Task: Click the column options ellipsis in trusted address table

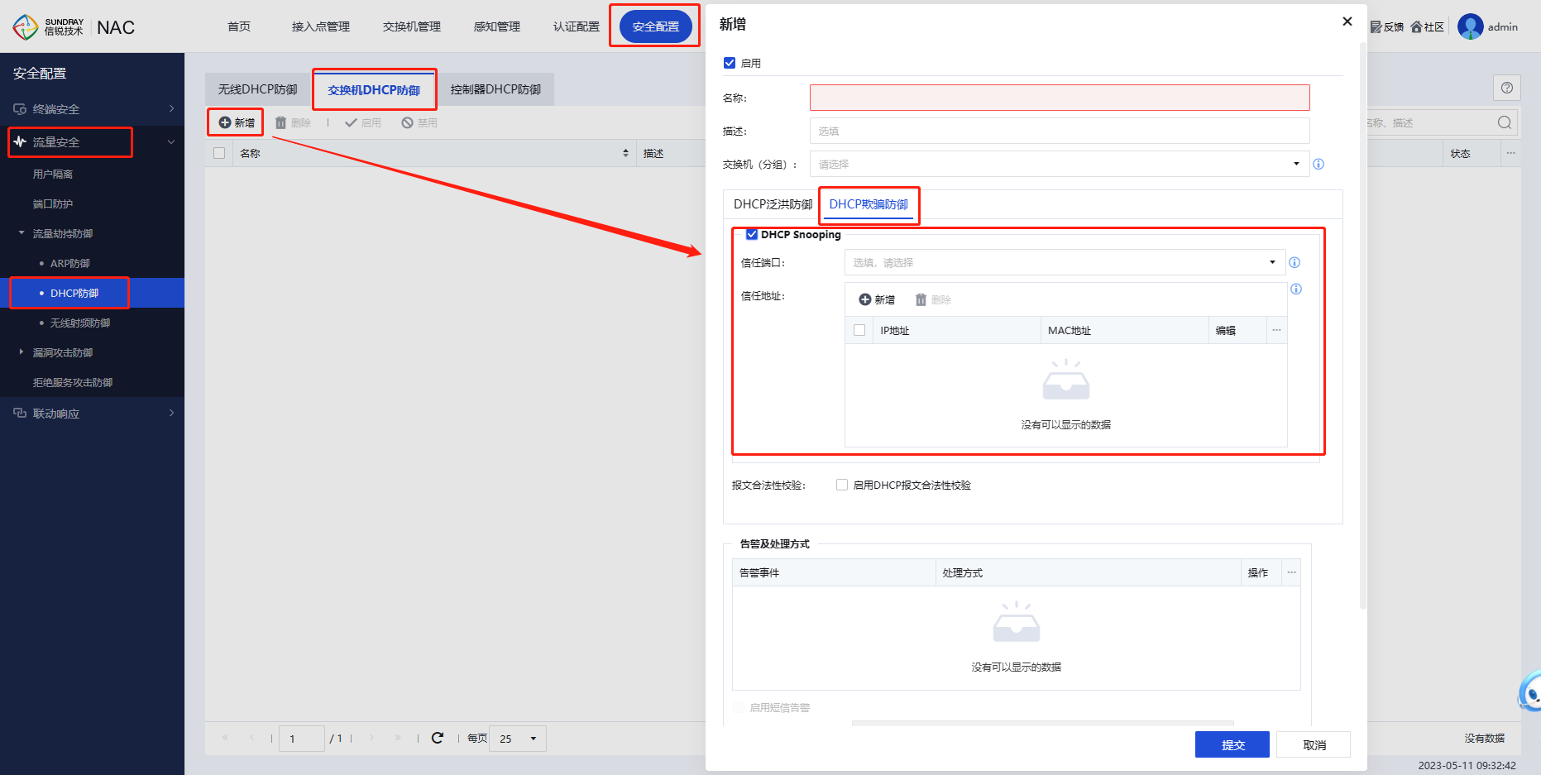Action: (1276, 330)
